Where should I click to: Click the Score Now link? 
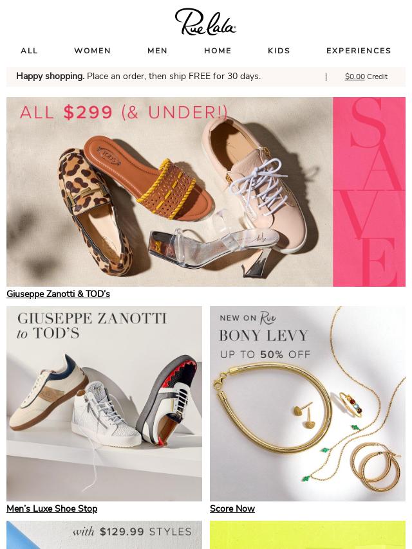[x=232, y=509]
